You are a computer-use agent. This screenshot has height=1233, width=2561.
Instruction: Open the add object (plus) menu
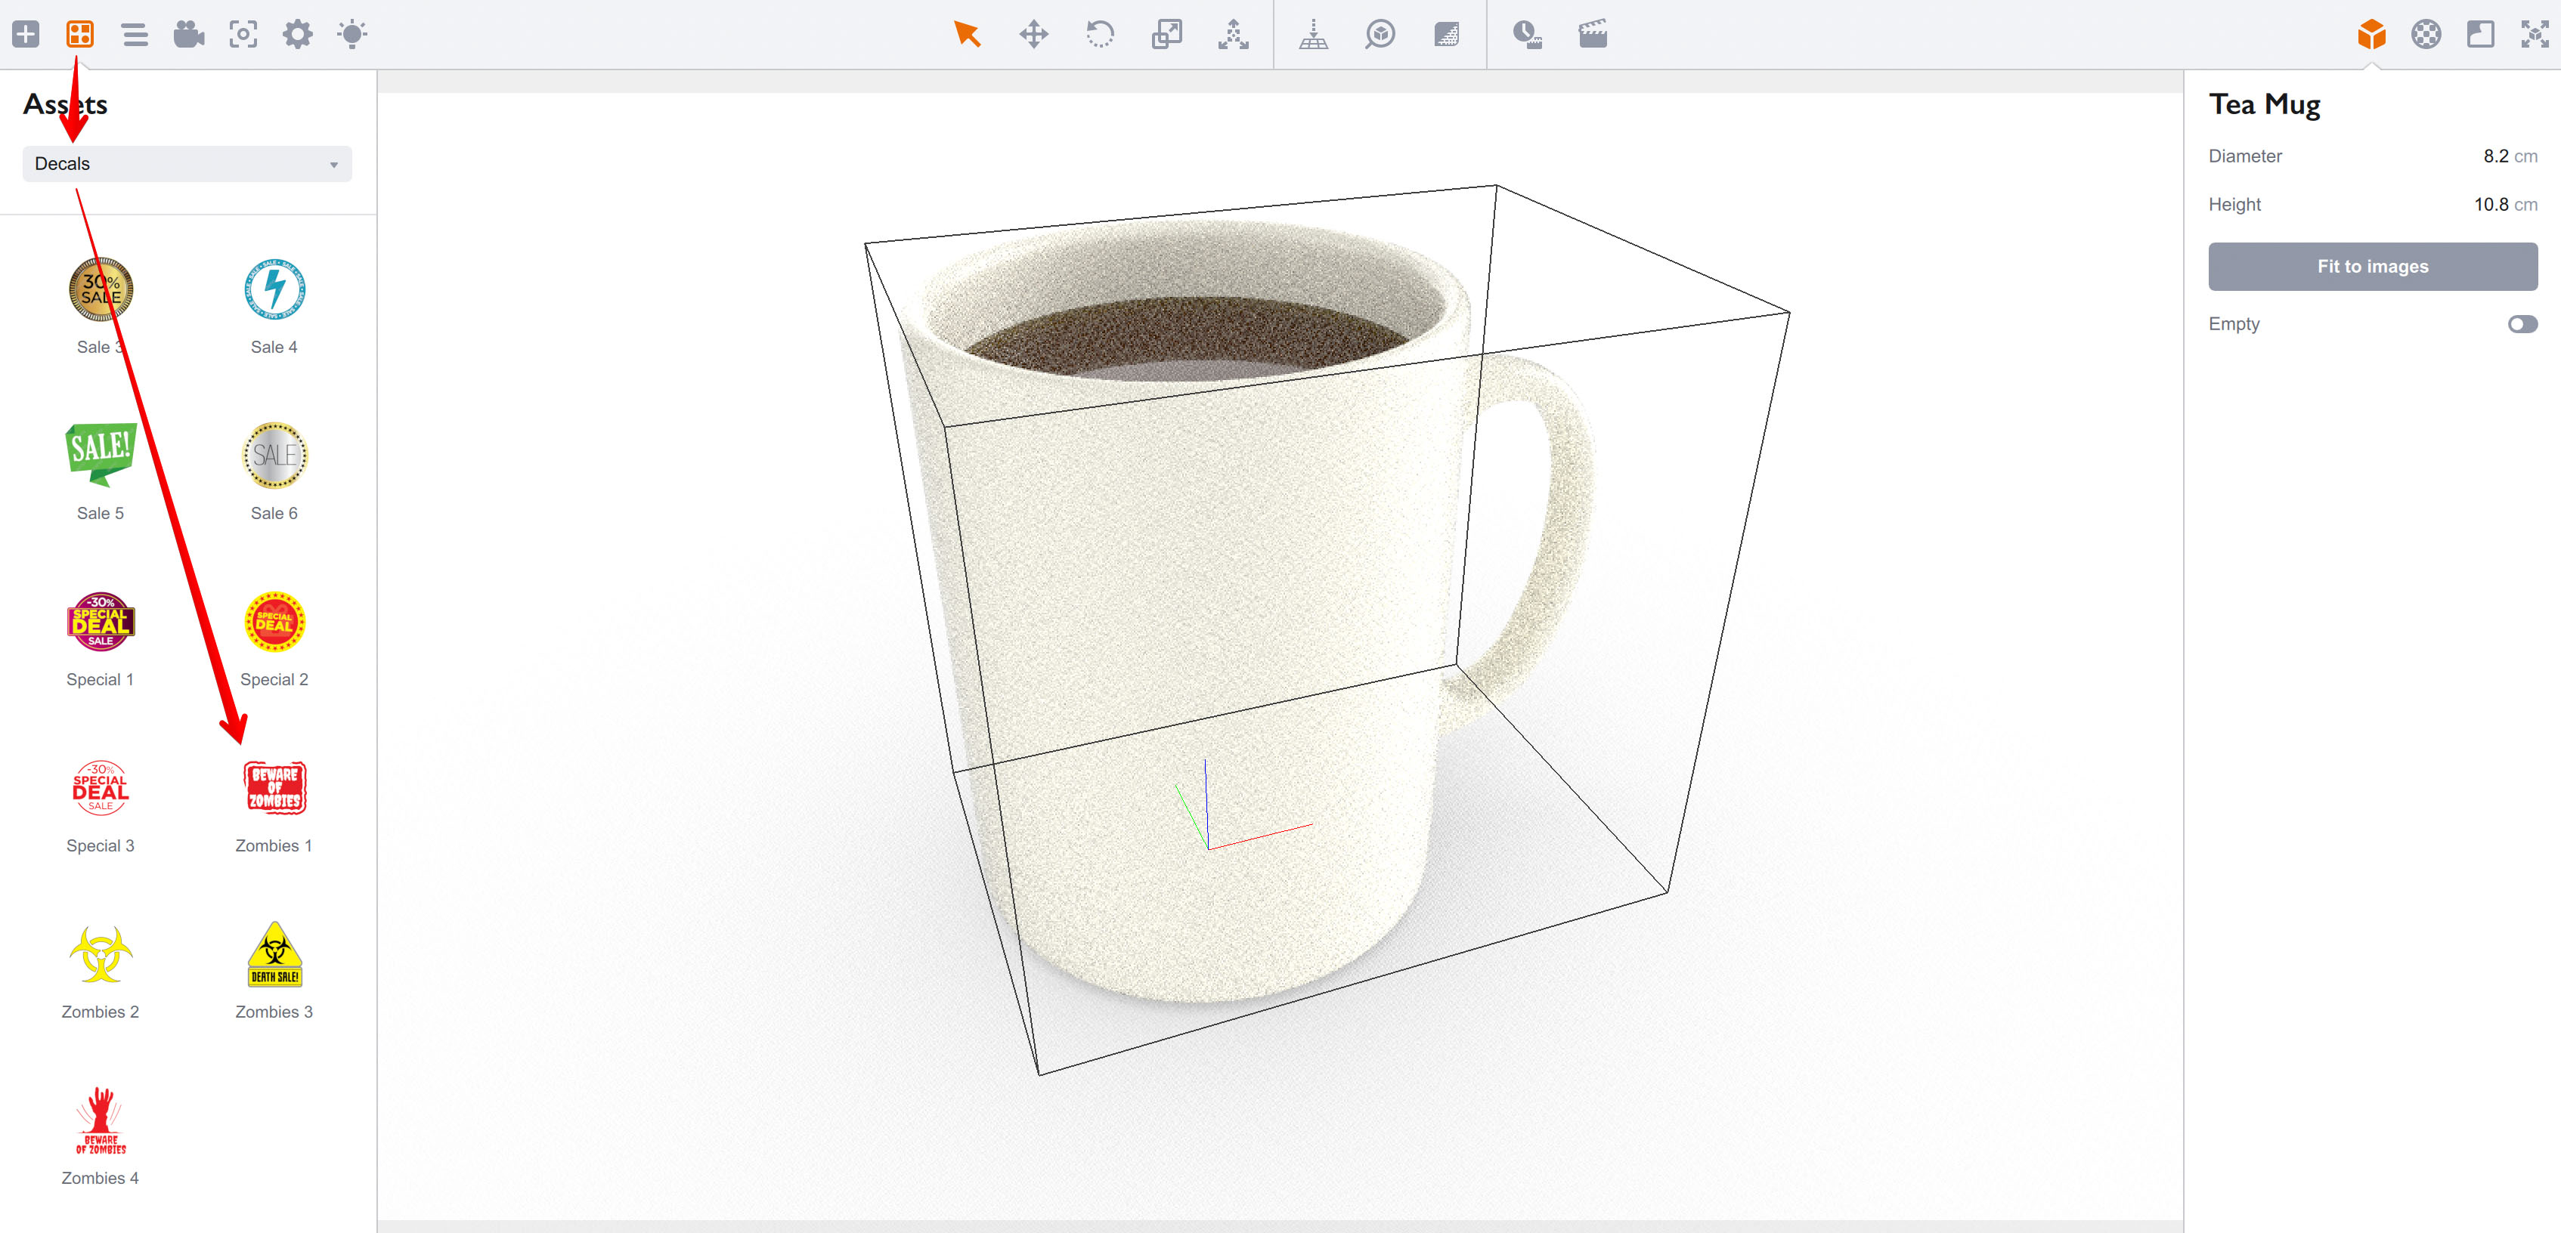coord(27,34)
